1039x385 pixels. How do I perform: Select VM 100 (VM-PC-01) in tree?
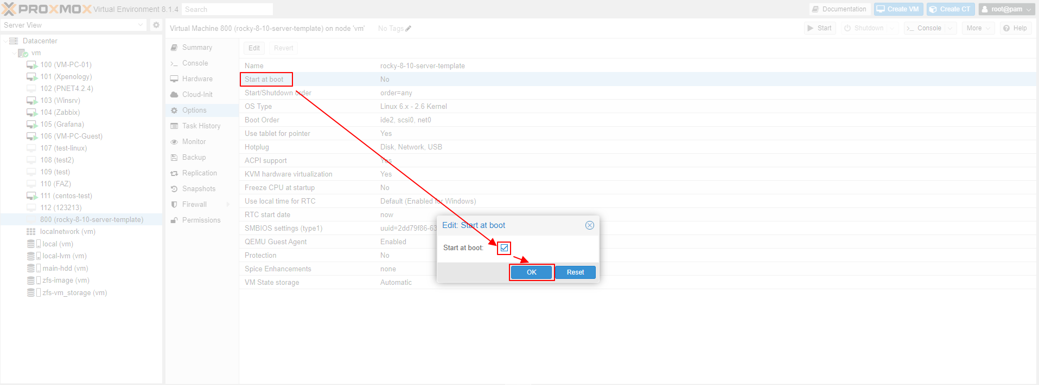tap(66, 65)
